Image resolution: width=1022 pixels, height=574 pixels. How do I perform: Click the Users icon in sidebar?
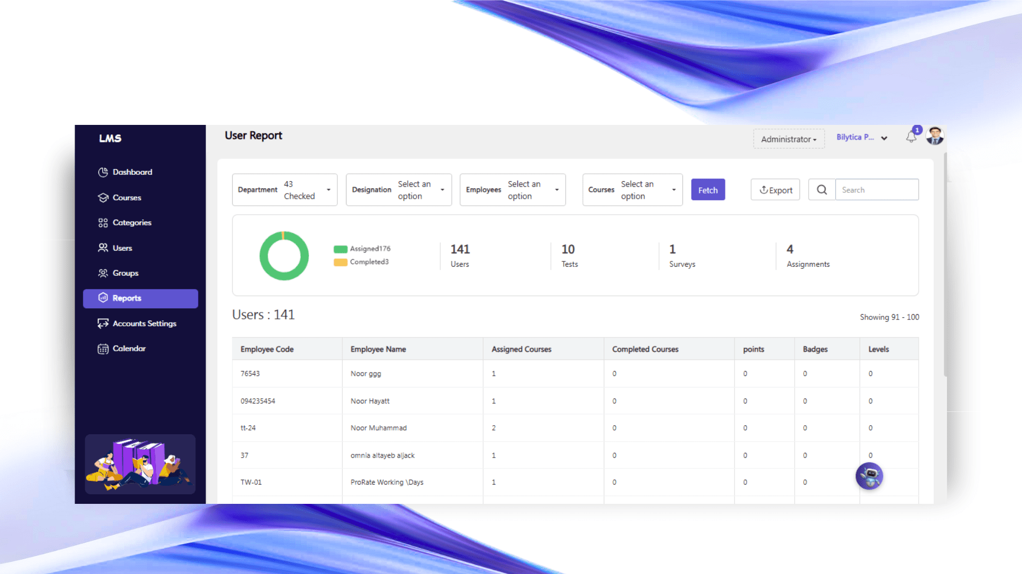[103, 248]
